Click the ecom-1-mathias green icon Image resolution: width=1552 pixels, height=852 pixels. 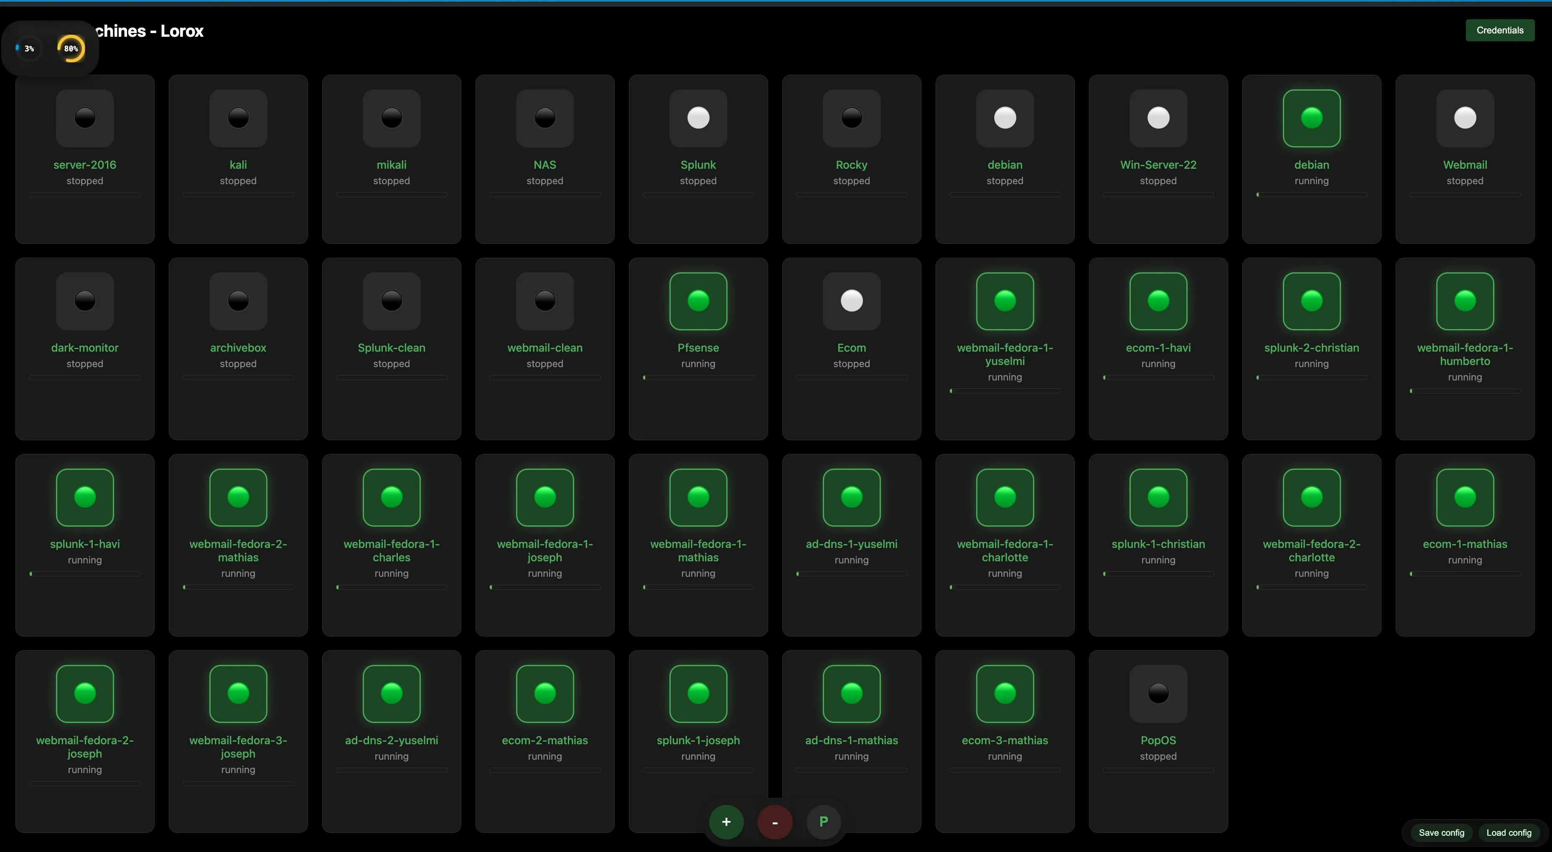tap(1465, 497)
